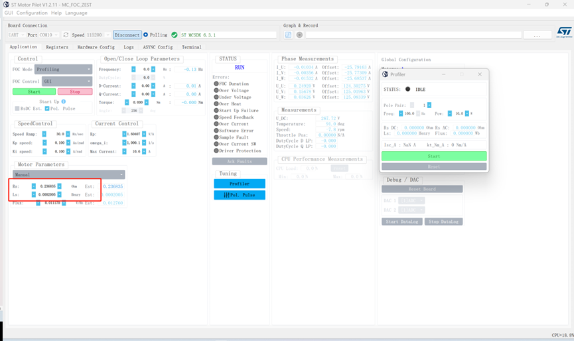The width and height of the screenshot is (574, 341).
Task: Increase the Max Current value
Action: 144,151
